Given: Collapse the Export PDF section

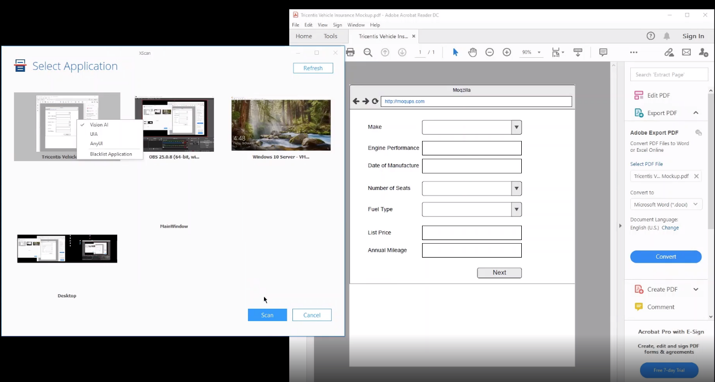Looking at the screenshot, I should [x=695, y=113].
